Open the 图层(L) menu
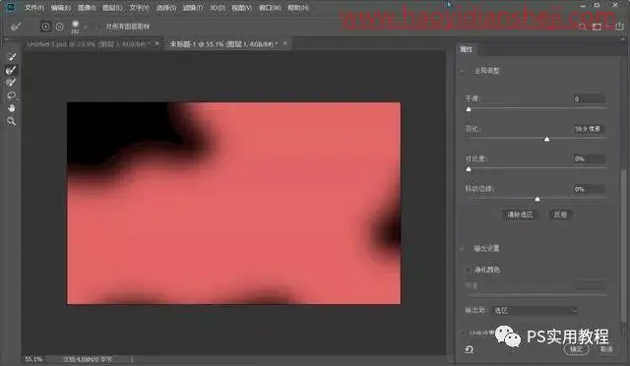Viewport: 630px width, 366px height. tap(112, 7)
